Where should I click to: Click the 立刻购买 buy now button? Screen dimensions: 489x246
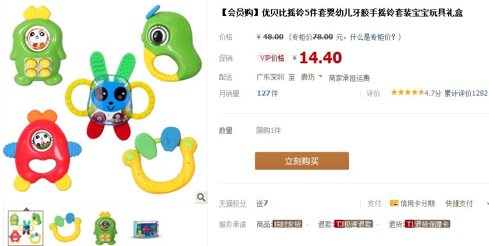tap(302, 161)
